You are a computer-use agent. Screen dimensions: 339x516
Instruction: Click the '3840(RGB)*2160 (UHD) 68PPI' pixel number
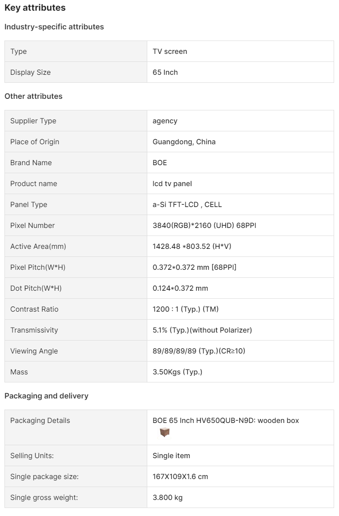(204, 225)
